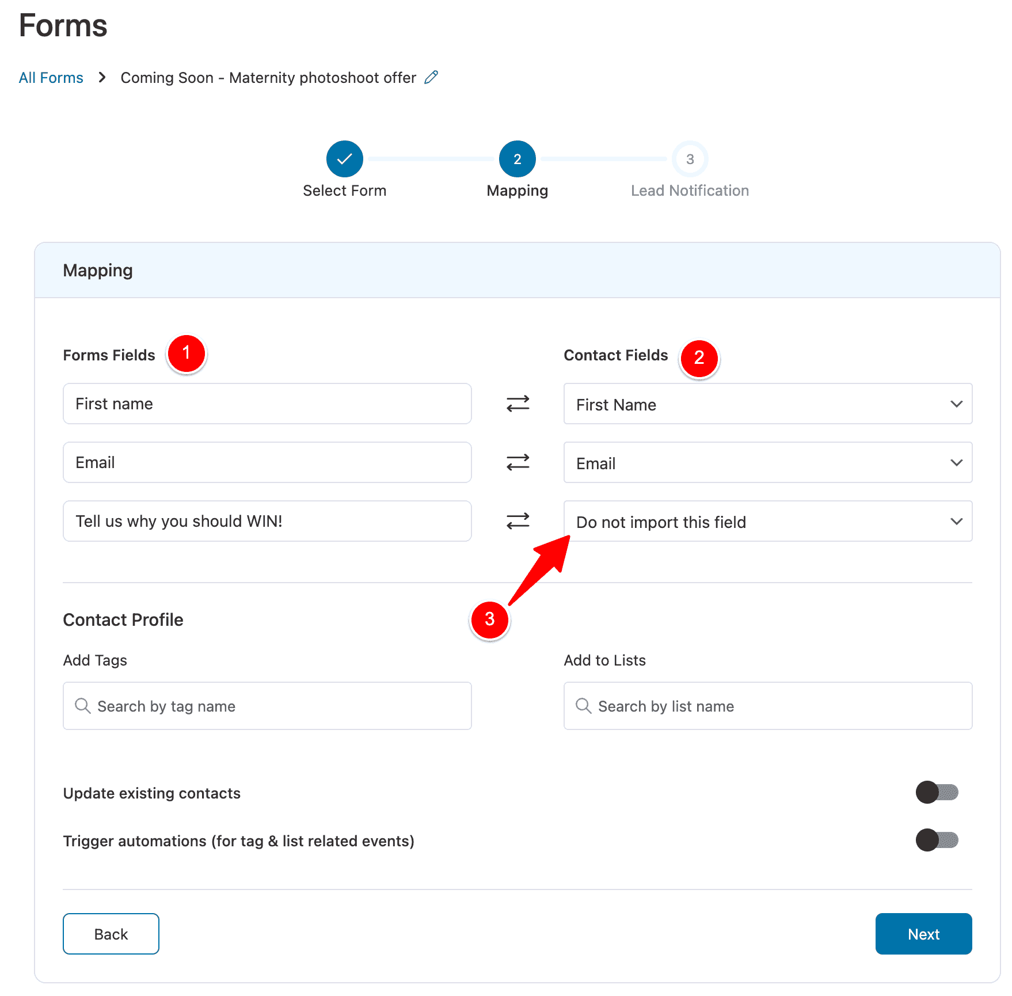Open the First Name contact field dropdown
This screenshot has height=996, width=1012.
[x=767, y=404]
